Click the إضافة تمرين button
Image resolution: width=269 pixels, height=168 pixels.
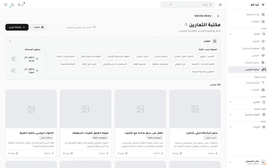17,27
